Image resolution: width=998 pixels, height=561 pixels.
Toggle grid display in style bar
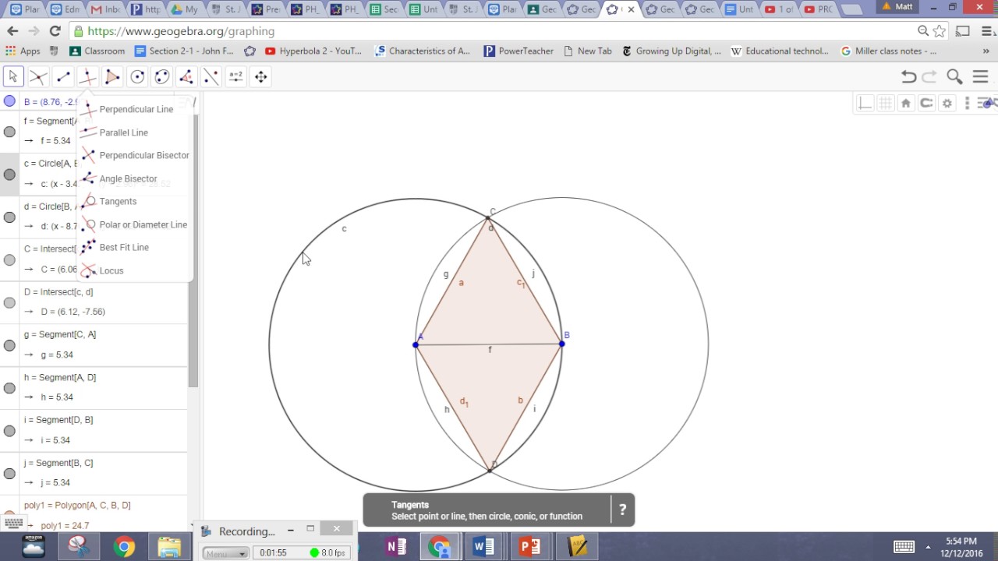click(x=886, y=103)
